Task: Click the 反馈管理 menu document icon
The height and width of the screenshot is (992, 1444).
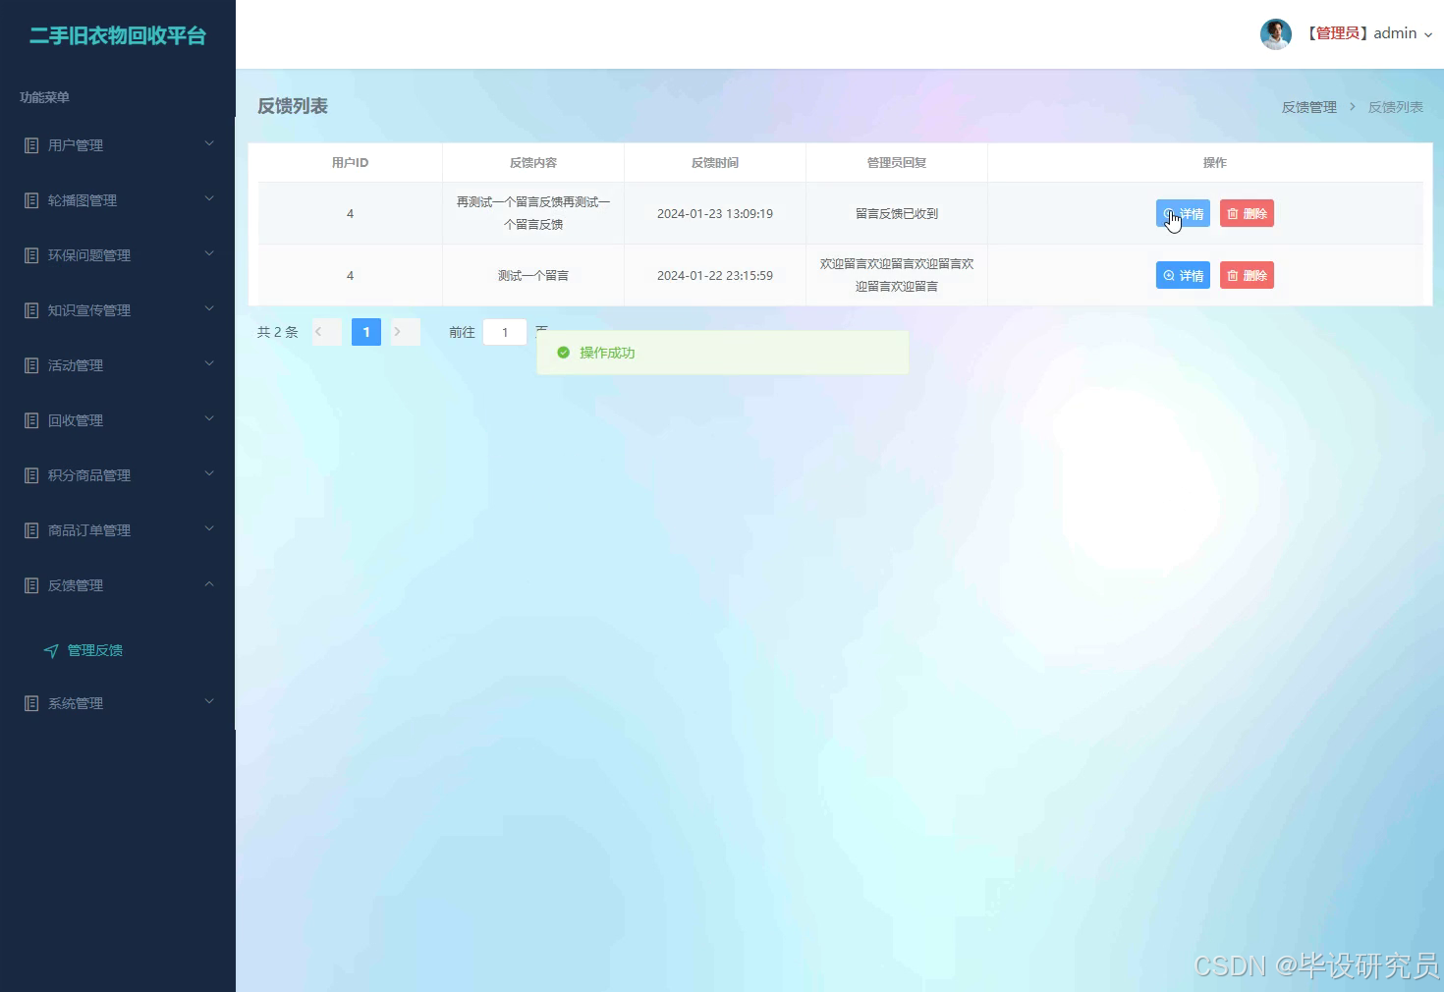Action: click(31, 585)
